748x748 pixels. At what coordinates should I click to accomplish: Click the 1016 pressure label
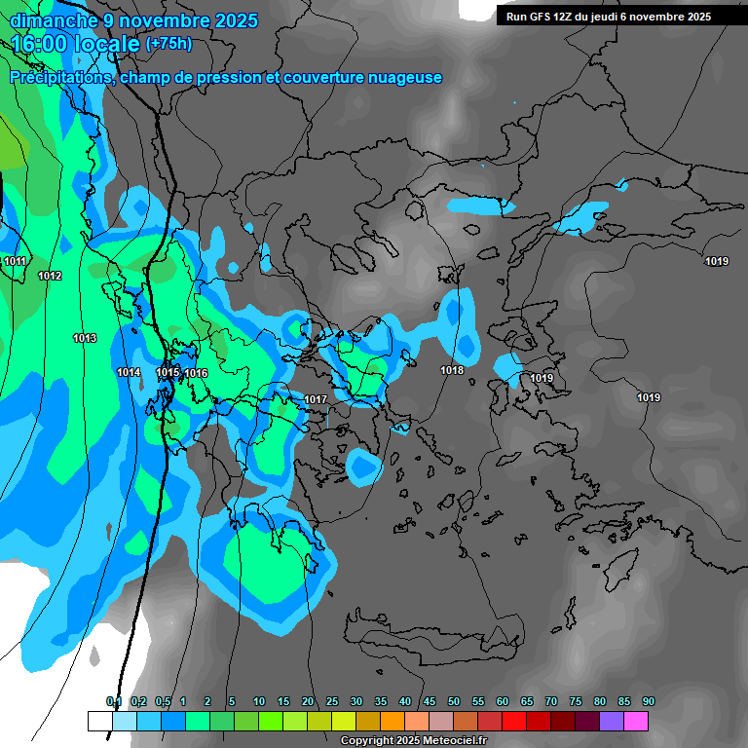click(196, 373)
